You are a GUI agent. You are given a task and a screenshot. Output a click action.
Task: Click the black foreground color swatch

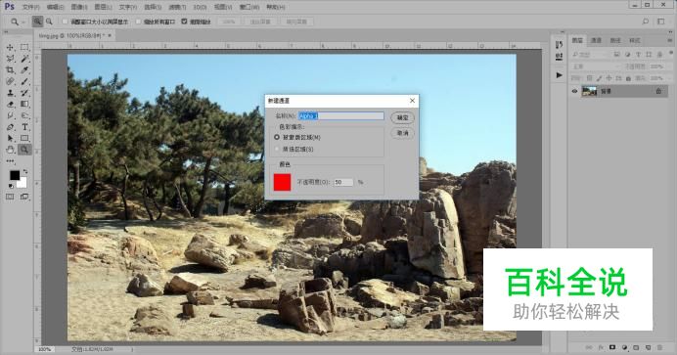15,175
